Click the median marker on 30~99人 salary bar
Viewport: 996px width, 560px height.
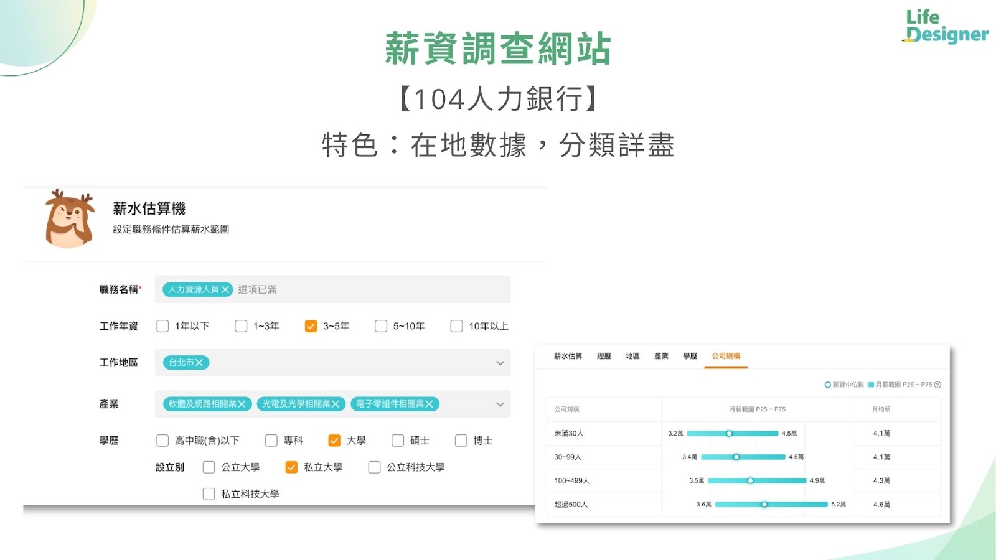(x=736, y=457)
